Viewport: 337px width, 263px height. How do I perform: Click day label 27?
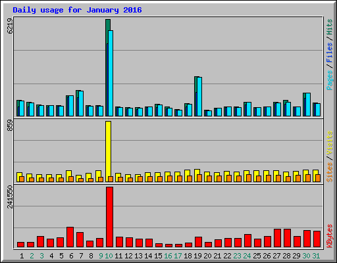coord(276,256)
